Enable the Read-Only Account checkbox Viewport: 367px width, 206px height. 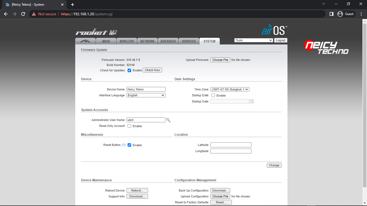click(x=129, y=126)
